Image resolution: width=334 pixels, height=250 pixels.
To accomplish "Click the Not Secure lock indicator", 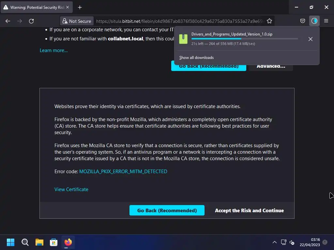I will [77, 21].
